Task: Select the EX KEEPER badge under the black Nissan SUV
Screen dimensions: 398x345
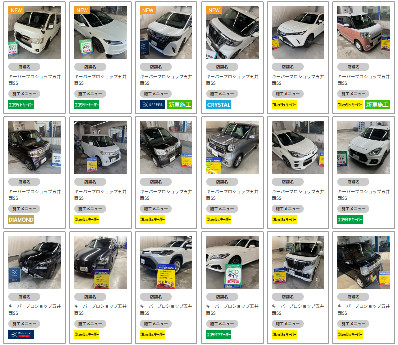Action: click(x=21, y=334)
